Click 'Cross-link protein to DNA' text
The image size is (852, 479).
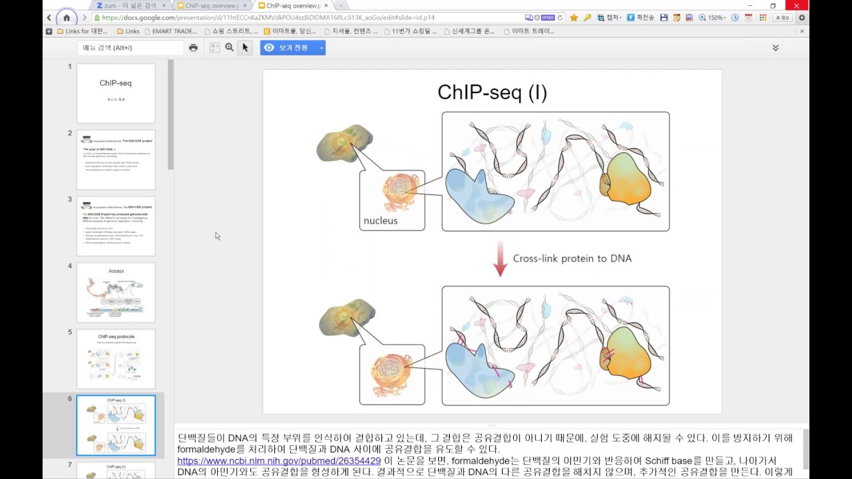pos(572,258)
